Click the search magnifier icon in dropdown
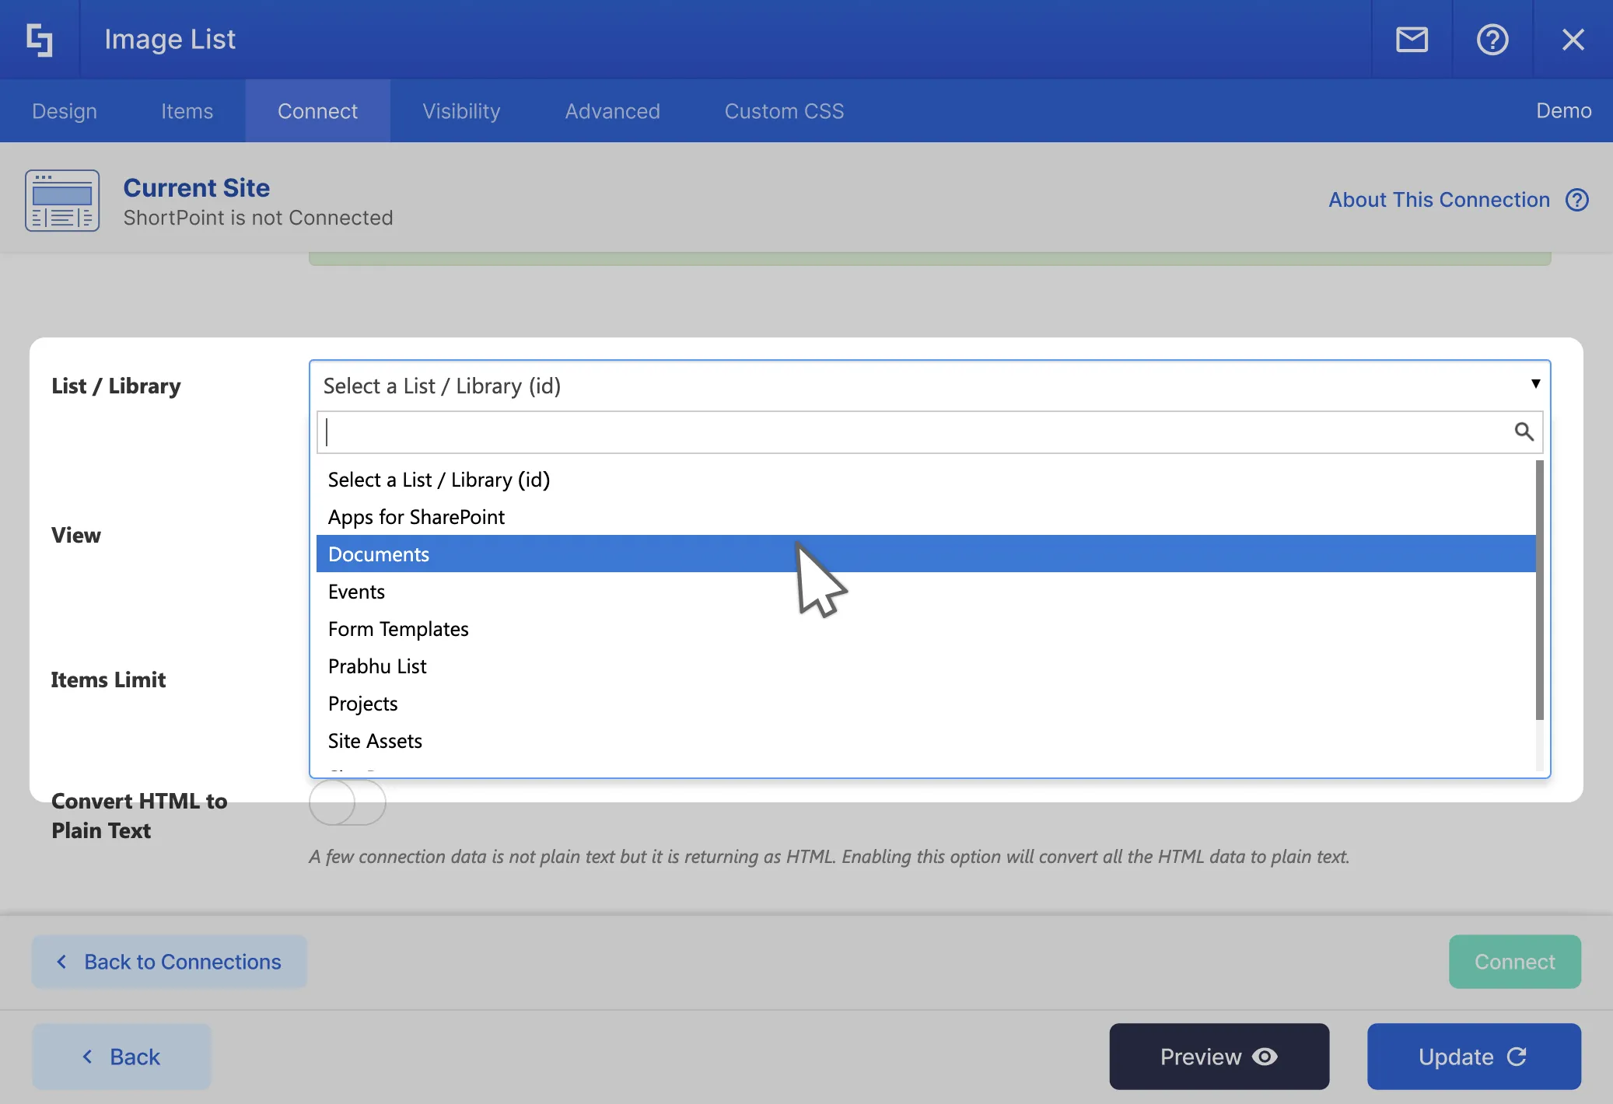Screen dimensions: 1613x1104 coord(1524,431)
